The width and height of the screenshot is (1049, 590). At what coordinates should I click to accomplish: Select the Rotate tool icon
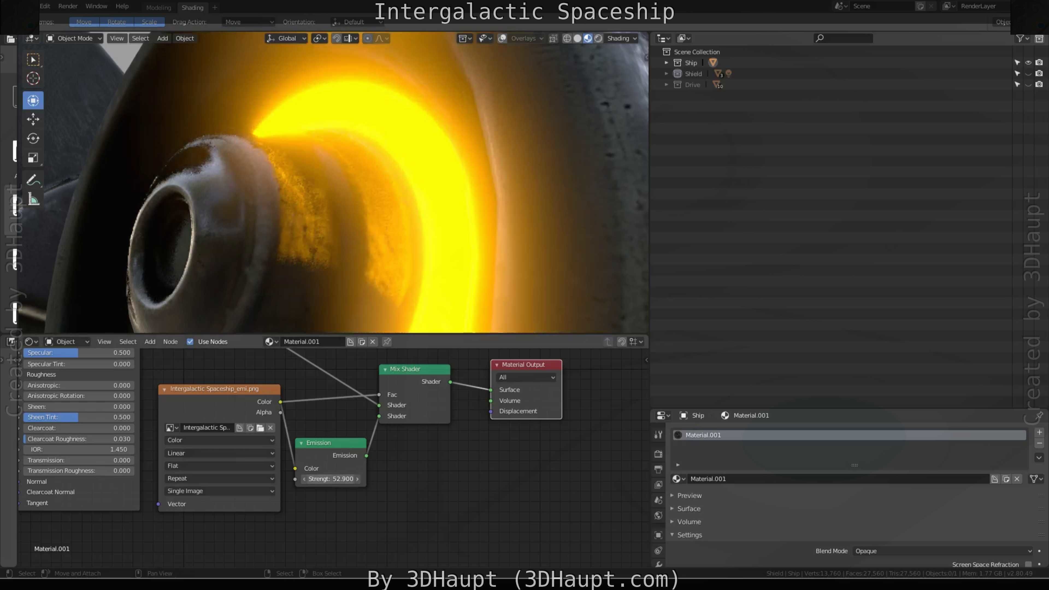pyautogui.click(x=33, y=138)
